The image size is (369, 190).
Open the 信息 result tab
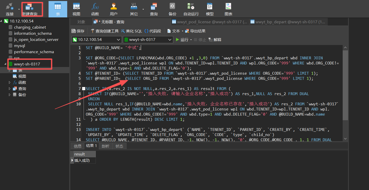pyautogui.click(x=78, y=146)
